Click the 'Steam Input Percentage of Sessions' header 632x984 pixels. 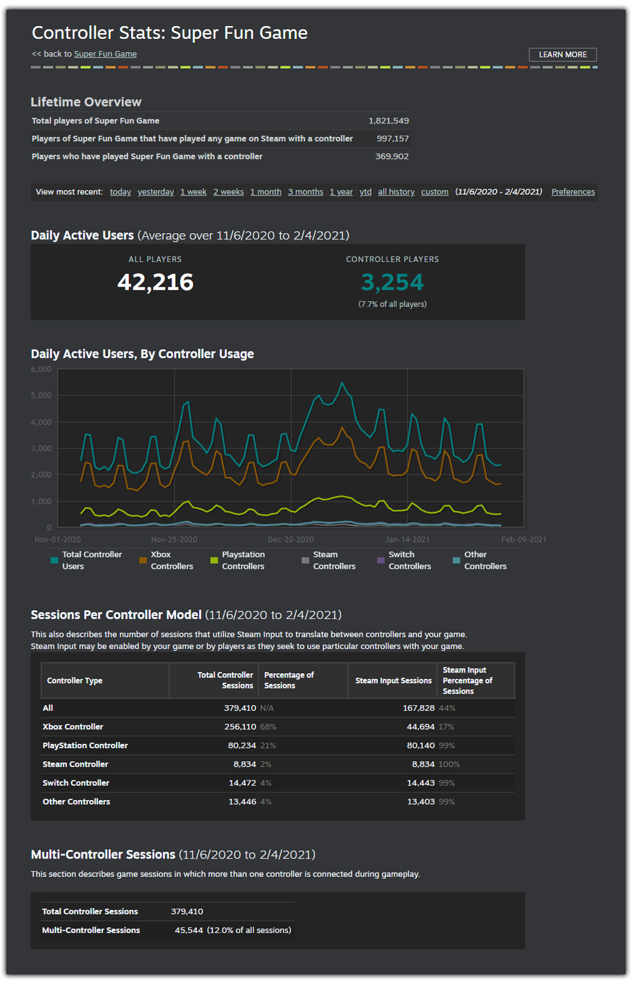coord(476,681)
